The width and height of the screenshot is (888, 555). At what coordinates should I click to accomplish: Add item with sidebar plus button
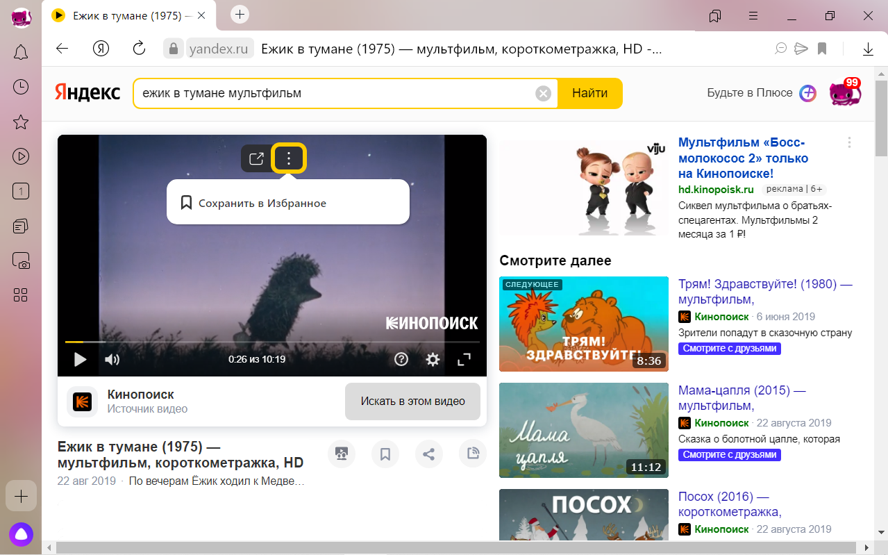click(21, 497)
